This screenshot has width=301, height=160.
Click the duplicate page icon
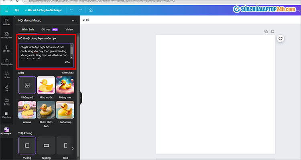point(266,31)
